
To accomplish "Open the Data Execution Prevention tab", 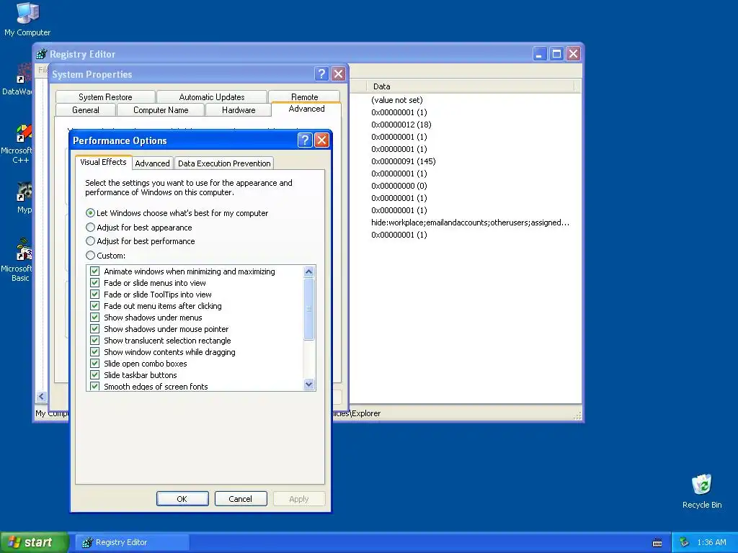I will [x=224, y=163].
